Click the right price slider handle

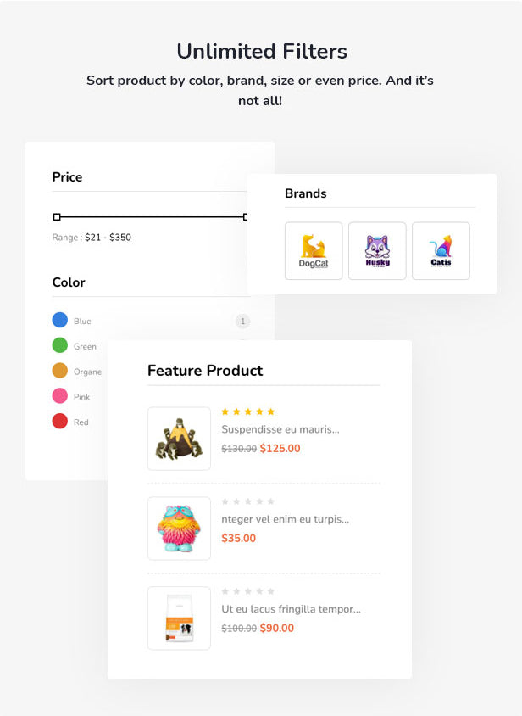[x=245, y=217]
